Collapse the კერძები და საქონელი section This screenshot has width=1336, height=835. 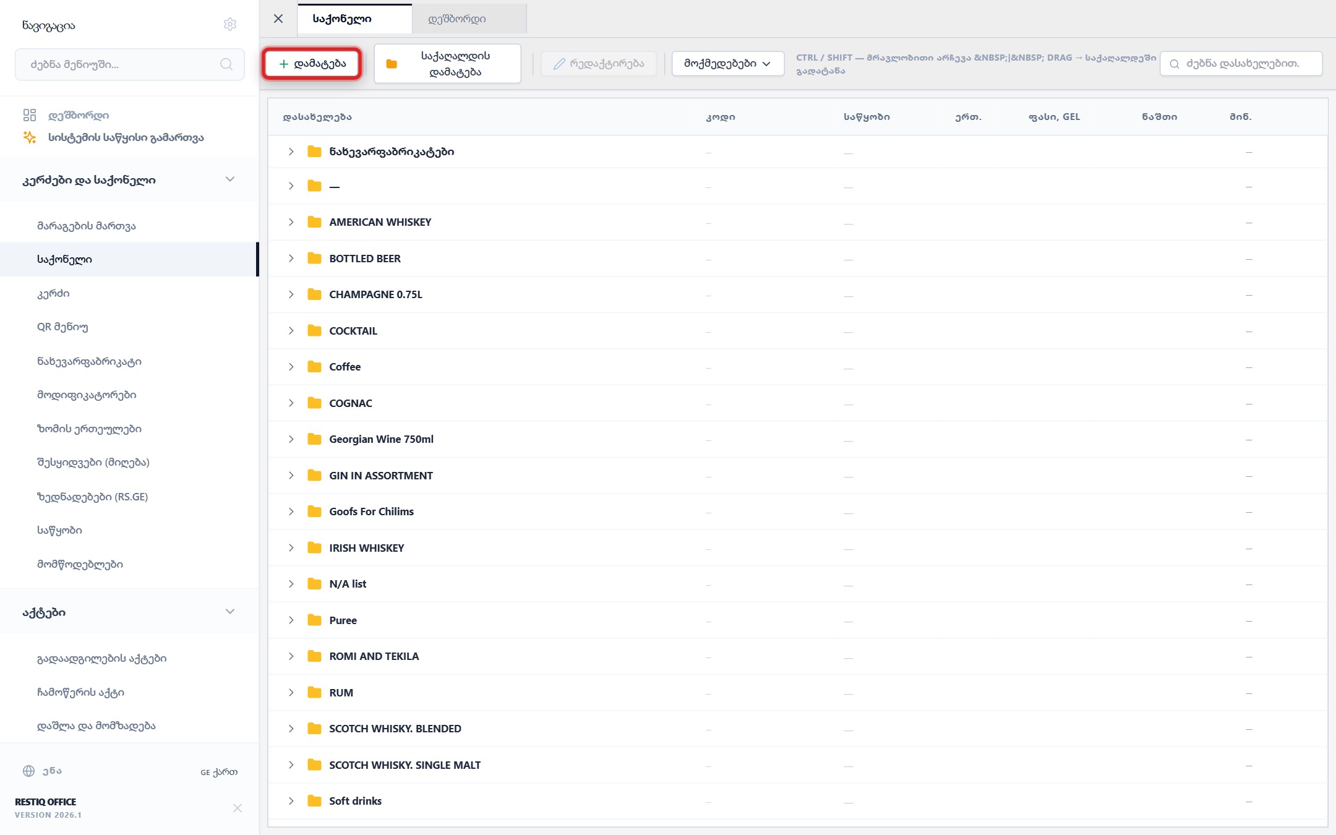point(230,179)
